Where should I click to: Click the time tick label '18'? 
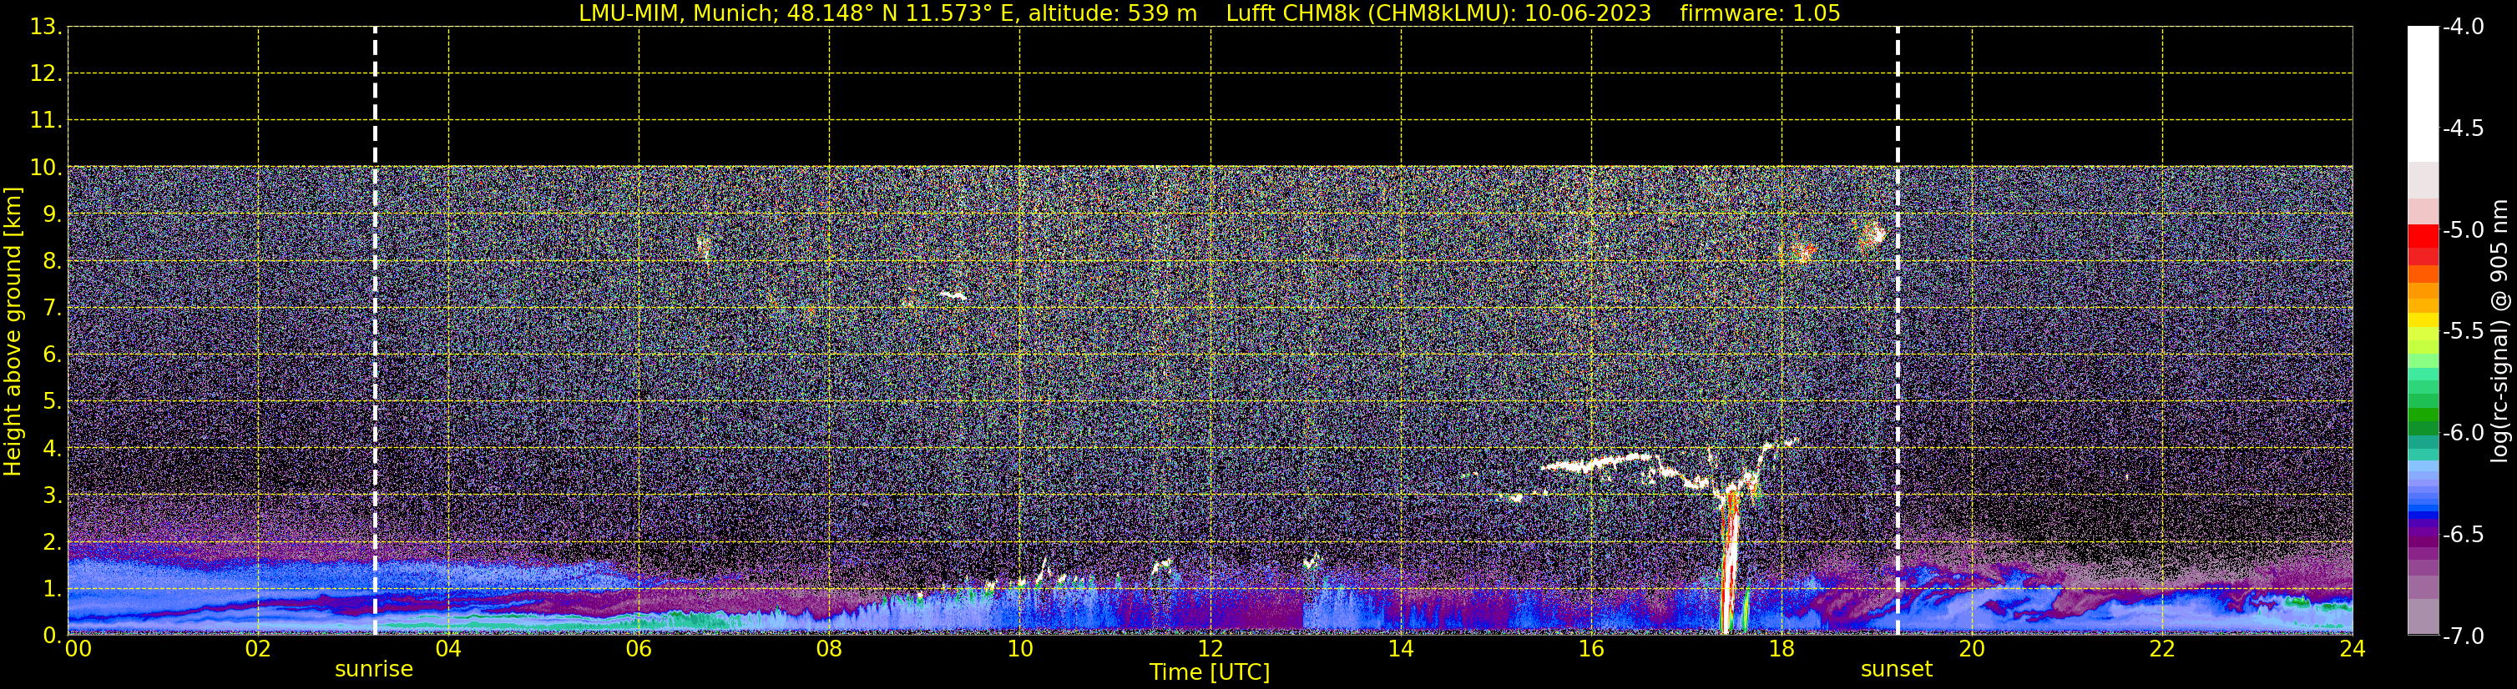coord(1782,649)
